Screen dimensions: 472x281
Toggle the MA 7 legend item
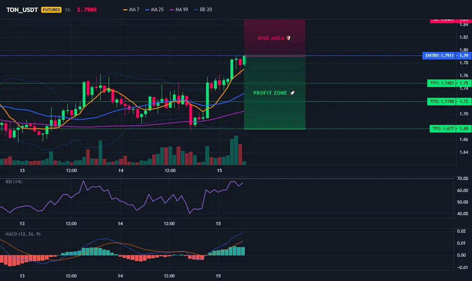131,10
